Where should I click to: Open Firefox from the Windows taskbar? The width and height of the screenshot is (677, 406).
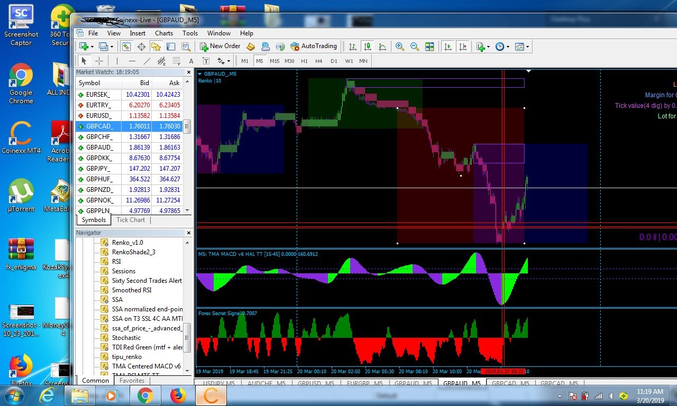tap(178, 395)
